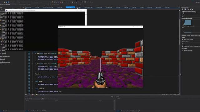
Task: Collapse the Events section in Diagnostic Tools
Action: click(x=182, y=15)
